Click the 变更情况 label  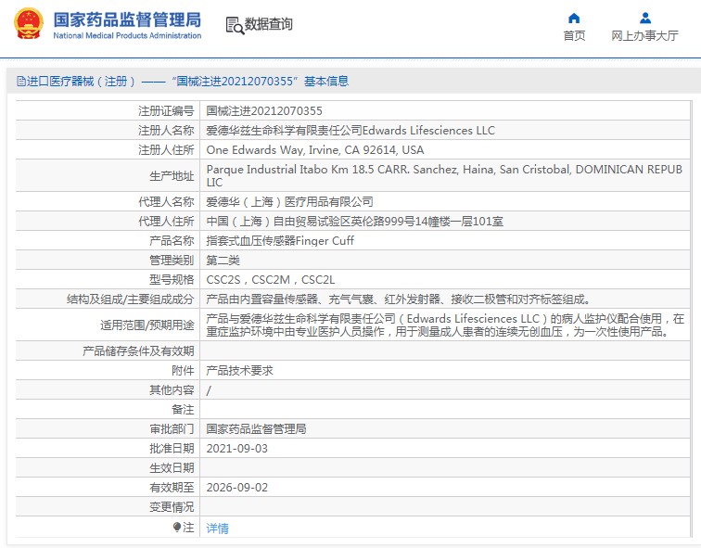[x=172, y=507]
